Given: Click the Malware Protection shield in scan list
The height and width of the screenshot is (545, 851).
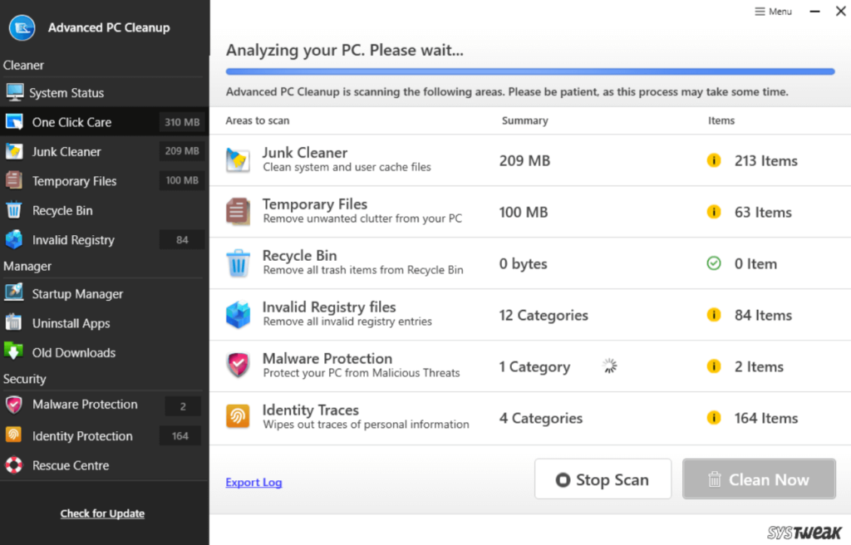Looking at the screenshot, I should 238,366.
